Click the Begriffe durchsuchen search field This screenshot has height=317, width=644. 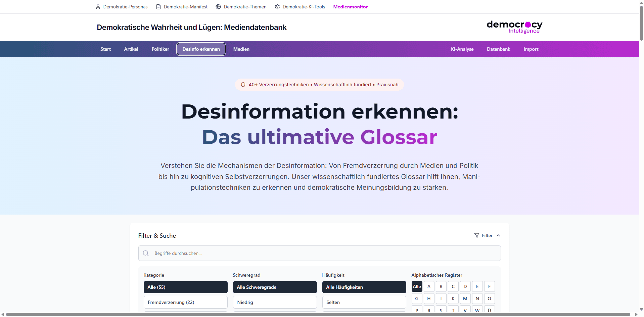coord(319,253)
